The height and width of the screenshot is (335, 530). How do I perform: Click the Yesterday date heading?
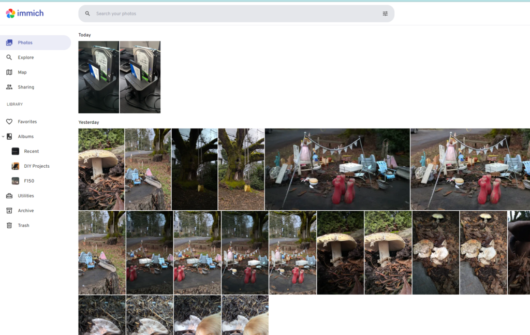[x=89, y=122]
